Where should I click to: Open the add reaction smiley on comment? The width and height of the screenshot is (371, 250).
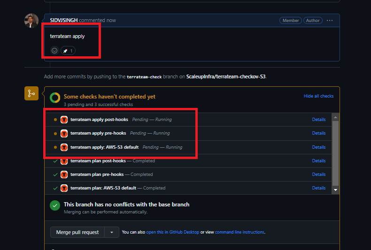click(x=54, y=51)
